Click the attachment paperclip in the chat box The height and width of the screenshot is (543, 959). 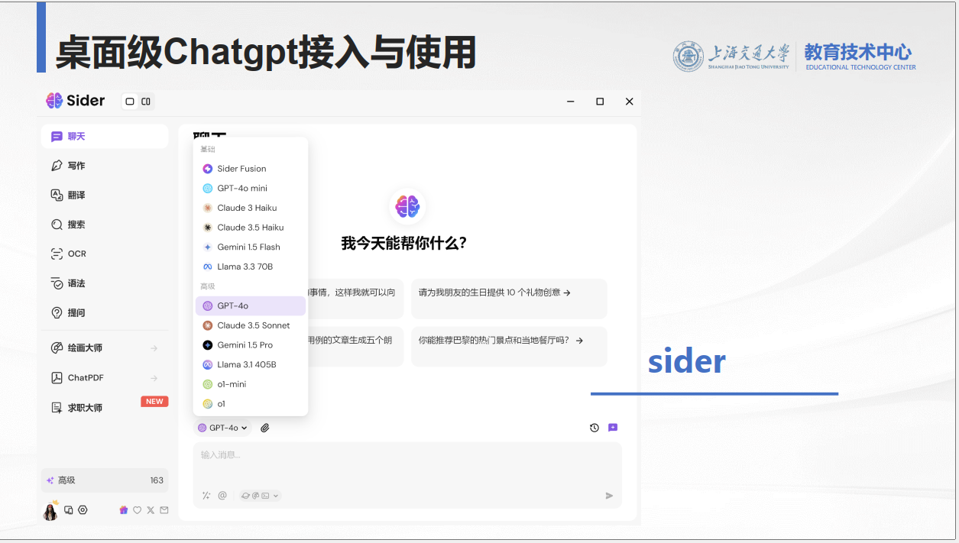[x=265, y=427]
